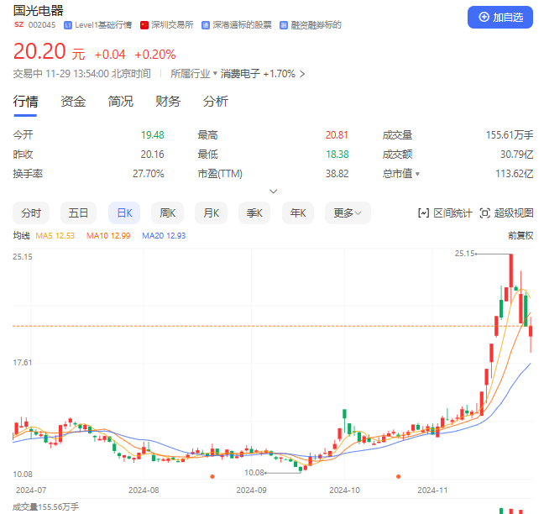The width and height of the screenshot is (544, 514).
Task: Click the 今开 value 19.48
Action: [x=152, y=134]
